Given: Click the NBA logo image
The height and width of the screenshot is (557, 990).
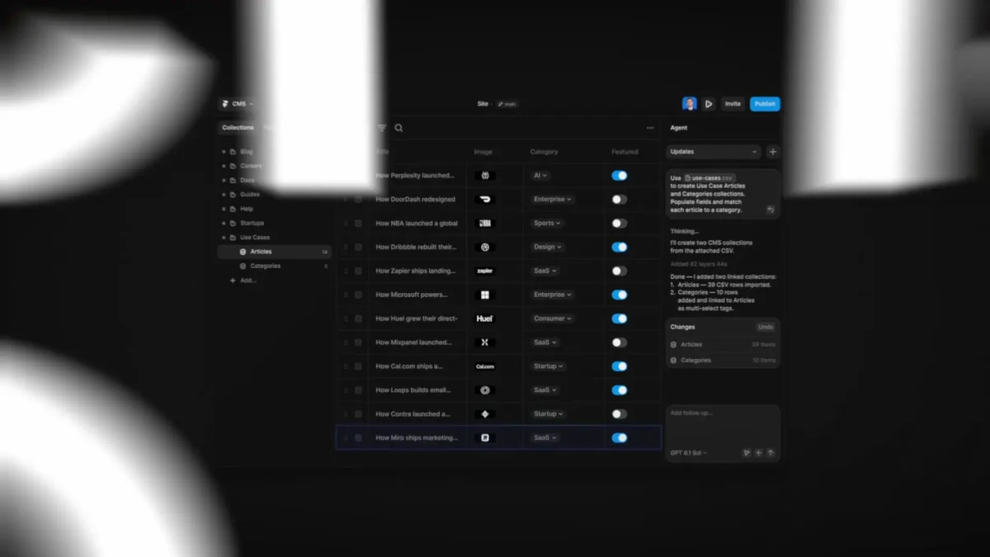Looking at the screenshot, I should point(485,223).
